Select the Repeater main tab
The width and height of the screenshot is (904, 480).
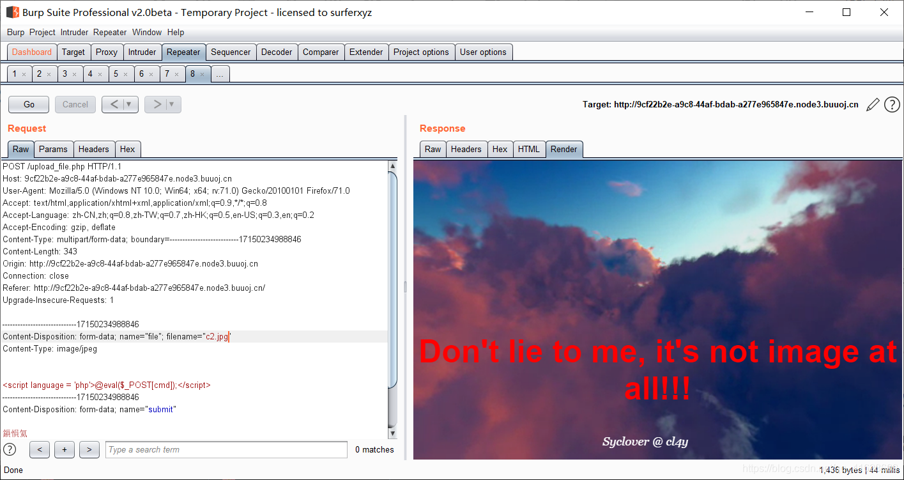183,52
